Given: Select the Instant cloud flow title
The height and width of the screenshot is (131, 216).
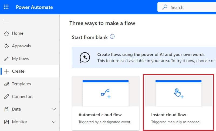Looking at the screenshot, I should (168, 115).
